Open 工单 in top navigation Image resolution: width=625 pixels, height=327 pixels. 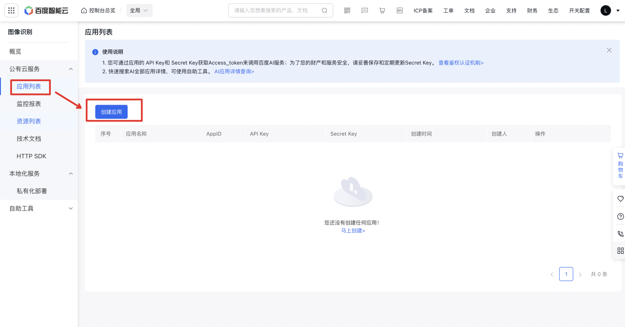pos(448,10)
